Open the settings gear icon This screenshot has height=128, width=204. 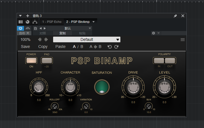click(x=153, y=33)
